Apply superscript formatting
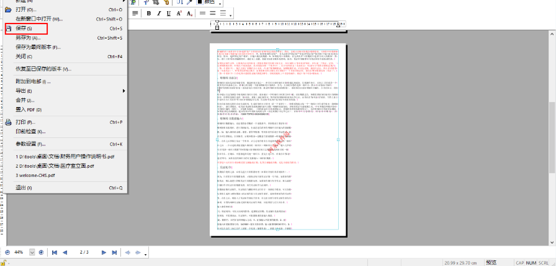 point(179,14)
